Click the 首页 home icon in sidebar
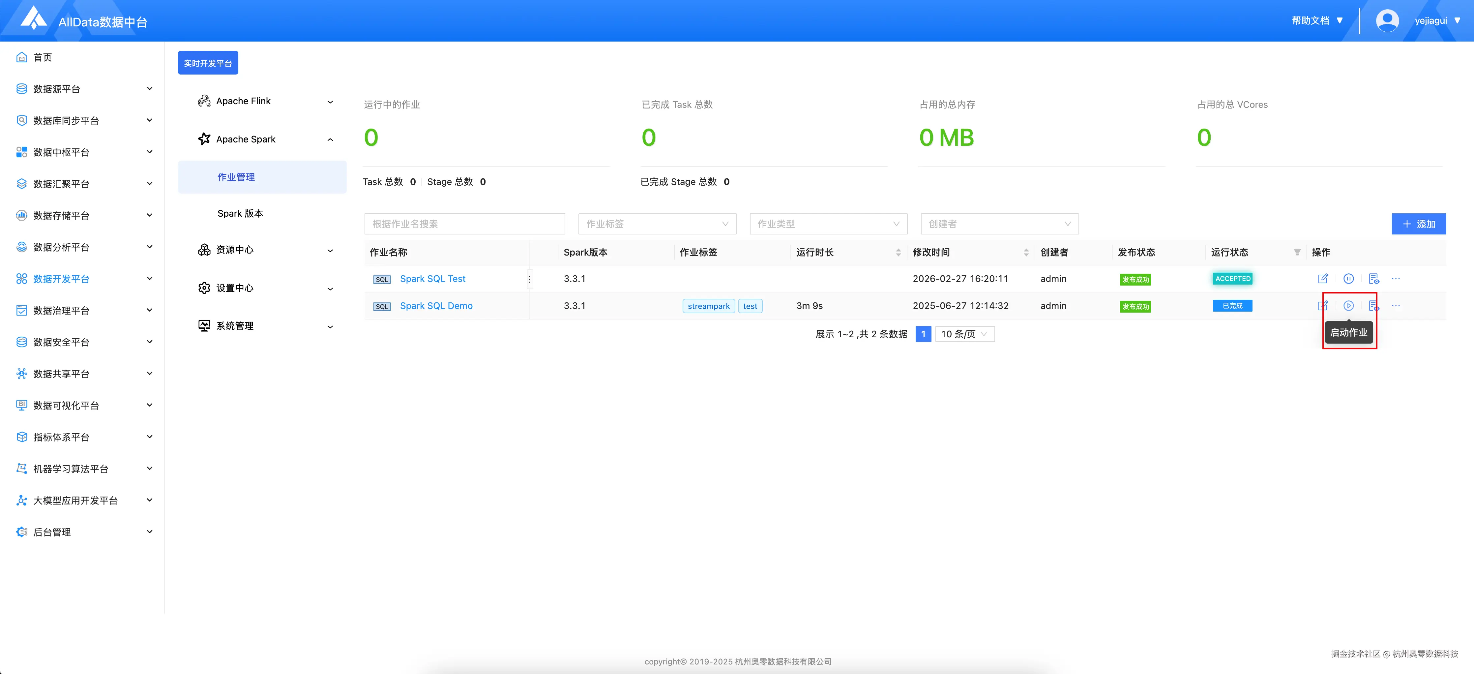Image resolution: width=1474 pixels, height=674 pixels. [x=22, y=57]
